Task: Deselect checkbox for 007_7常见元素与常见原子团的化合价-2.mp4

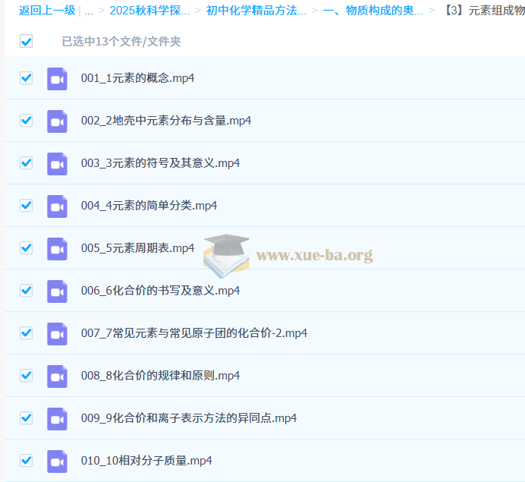Action: coord(27,332)
